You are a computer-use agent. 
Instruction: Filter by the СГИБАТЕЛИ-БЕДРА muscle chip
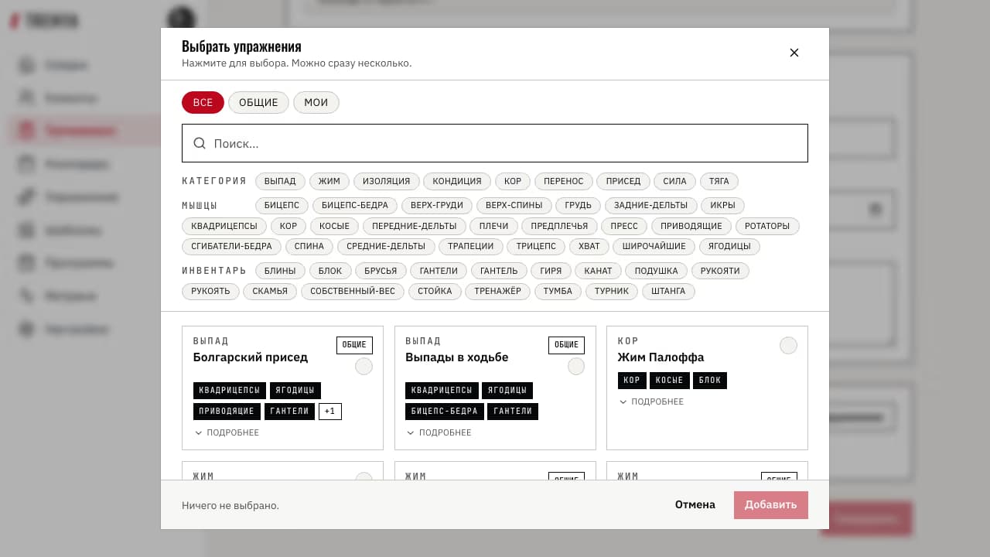pos(231,247)
